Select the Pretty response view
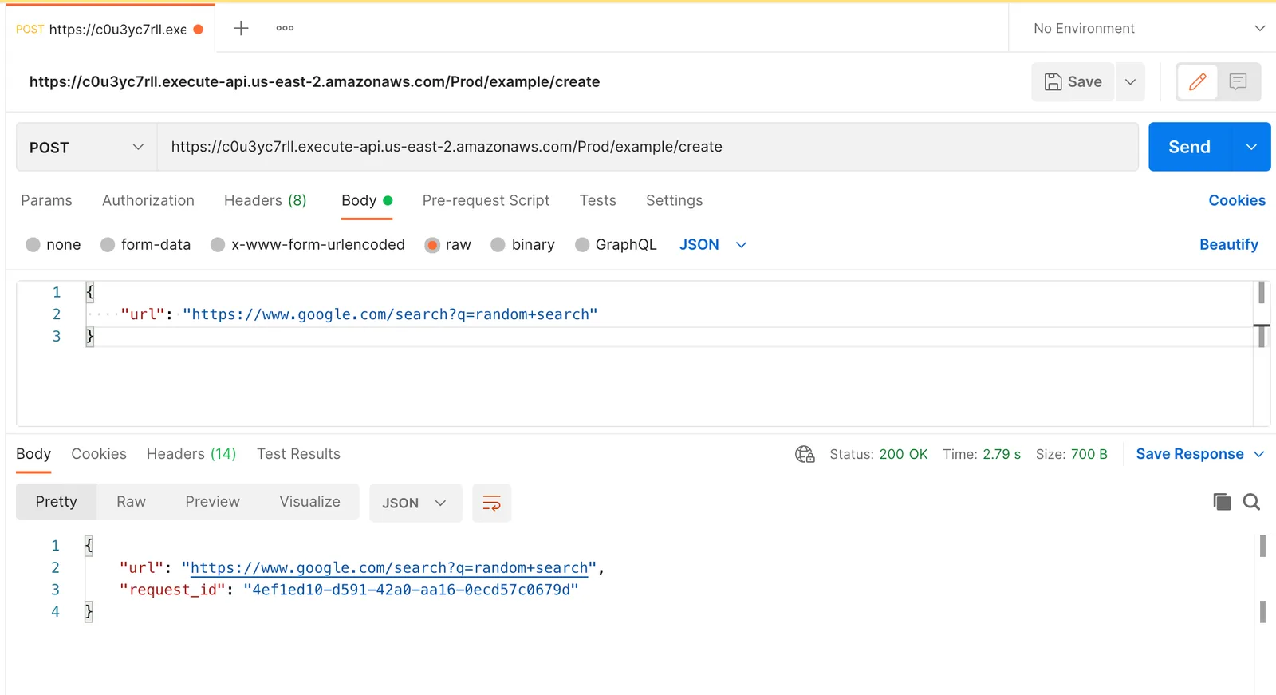The image size is (1276, 695). (57, 502)
